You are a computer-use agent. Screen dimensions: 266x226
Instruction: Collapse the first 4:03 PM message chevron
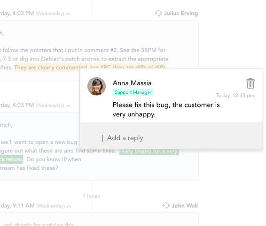[68, 14]
